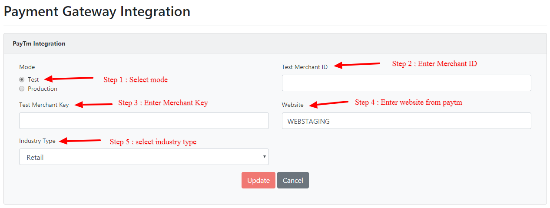Image resolution: width=550 pixels, height=208 pixels.
Task: Click the red arrow pointing to Test
Action: click(70, 79)
